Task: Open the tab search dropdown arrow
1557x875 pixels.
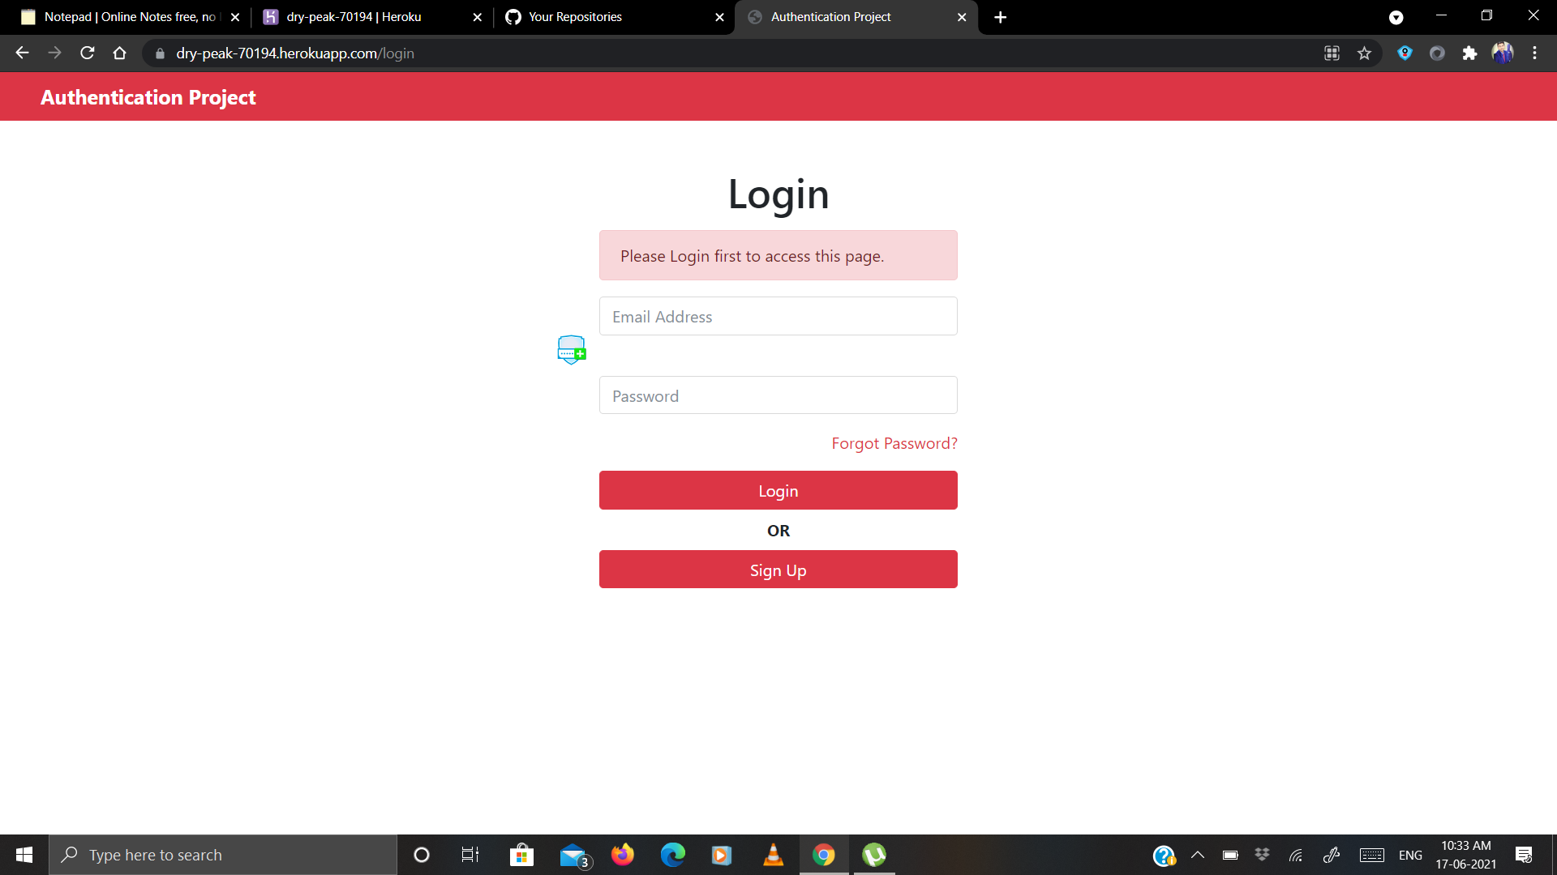Action: coord(1396,18)
